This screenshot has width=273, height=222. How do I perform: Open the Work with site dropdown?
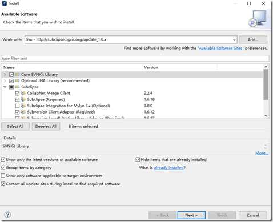click(x=234, y=39)
